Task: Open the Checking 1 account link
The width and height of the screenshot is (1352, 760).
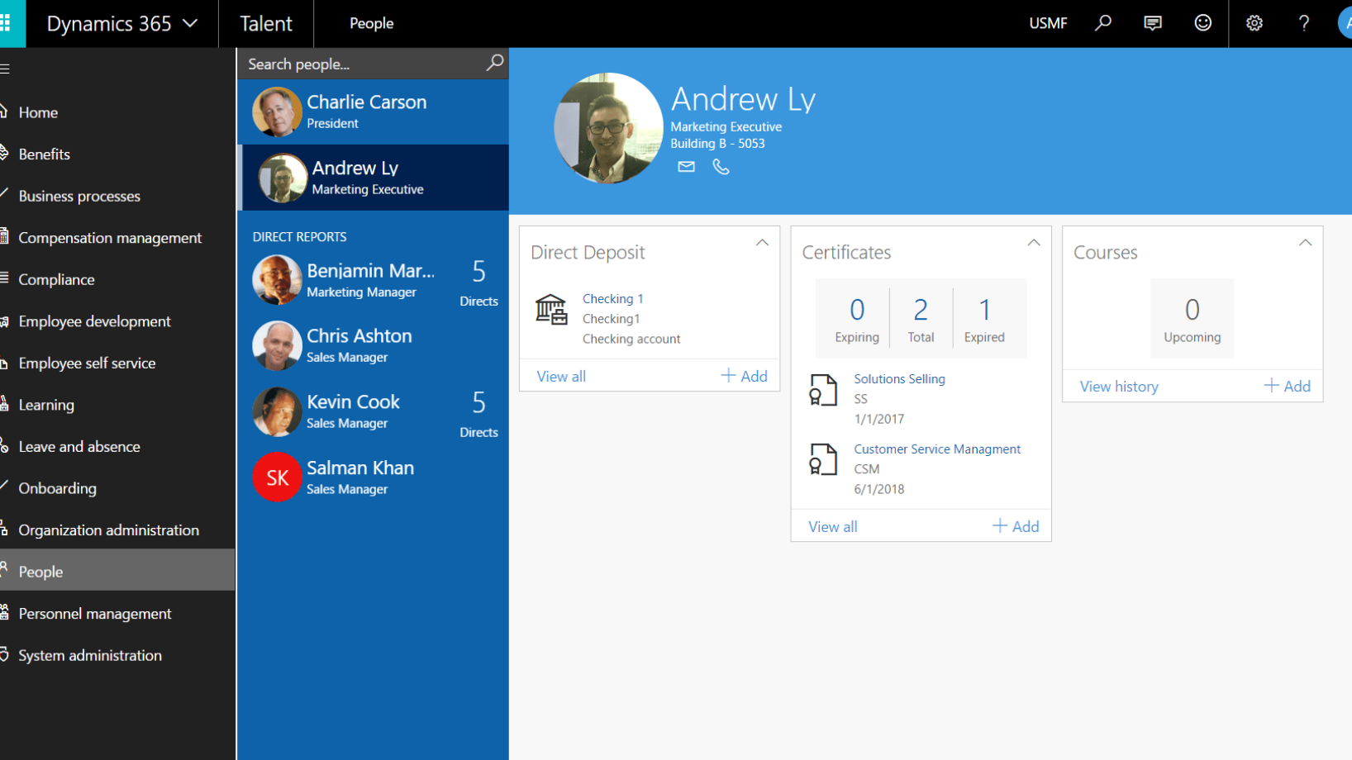Action: [612, 298]
